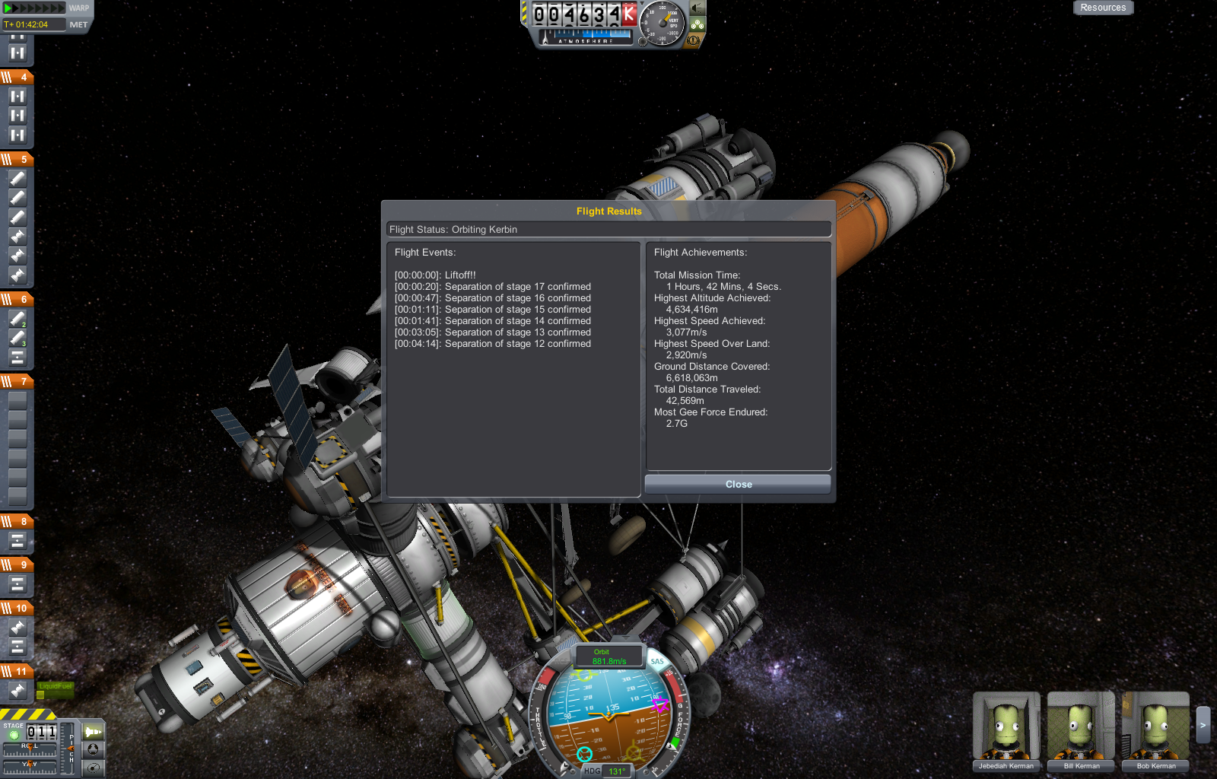Select the decoupler icon in stage 6
The height and width of the screenshot is (779, 1217).
[17, 357]
